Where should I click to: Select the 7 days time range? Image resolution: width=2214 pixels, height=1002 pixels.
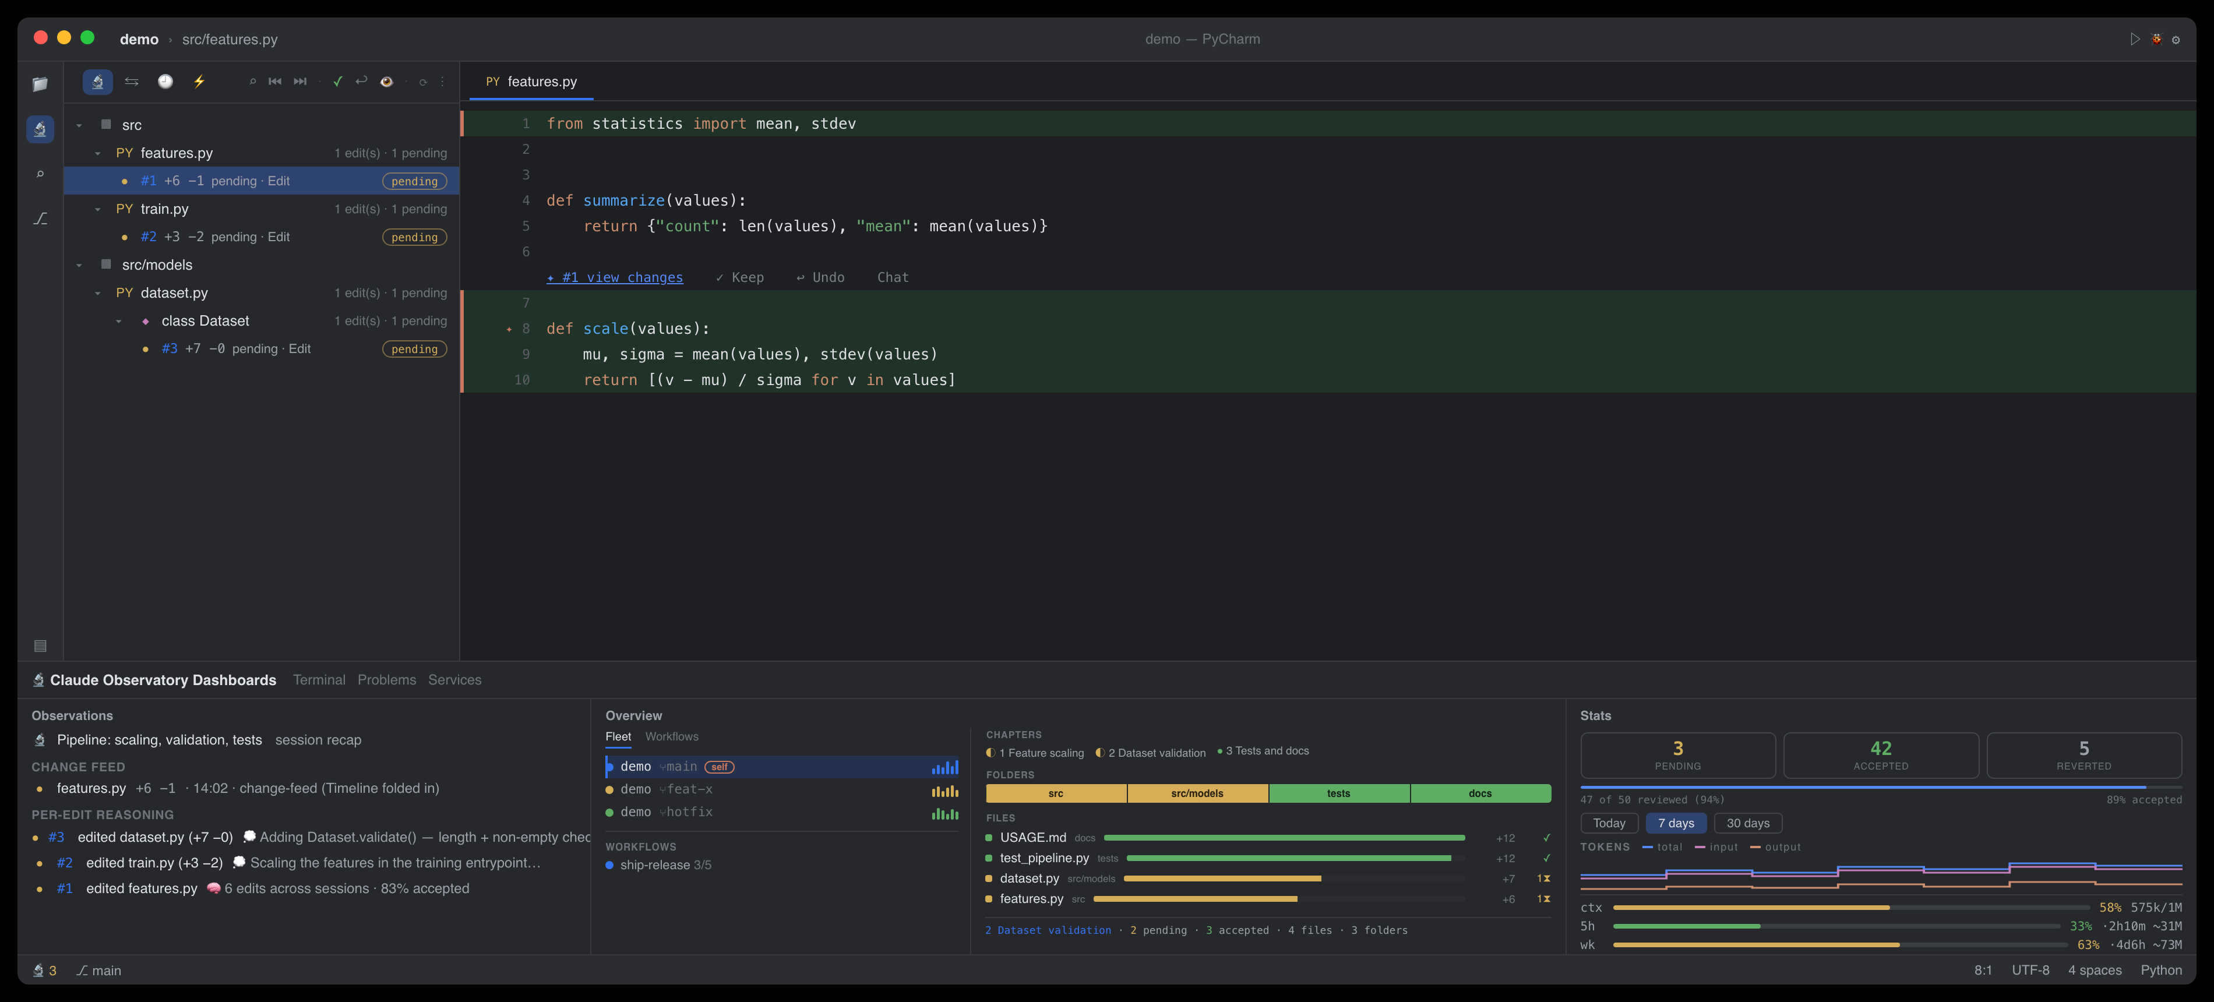[x=1676, y=823]
